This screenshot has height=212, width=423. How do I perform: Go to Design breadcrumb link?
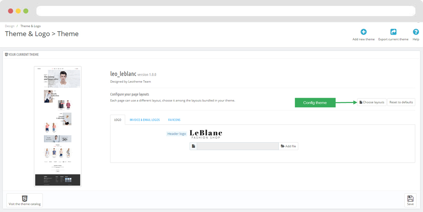pyautogui.click(x=10, y=26)
